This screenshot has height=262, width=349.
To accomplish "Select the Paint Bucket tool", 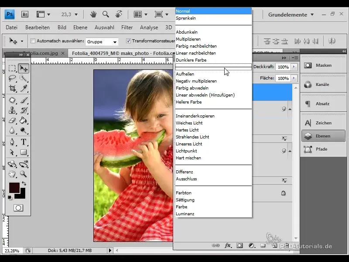I will [x=24, y=121].
